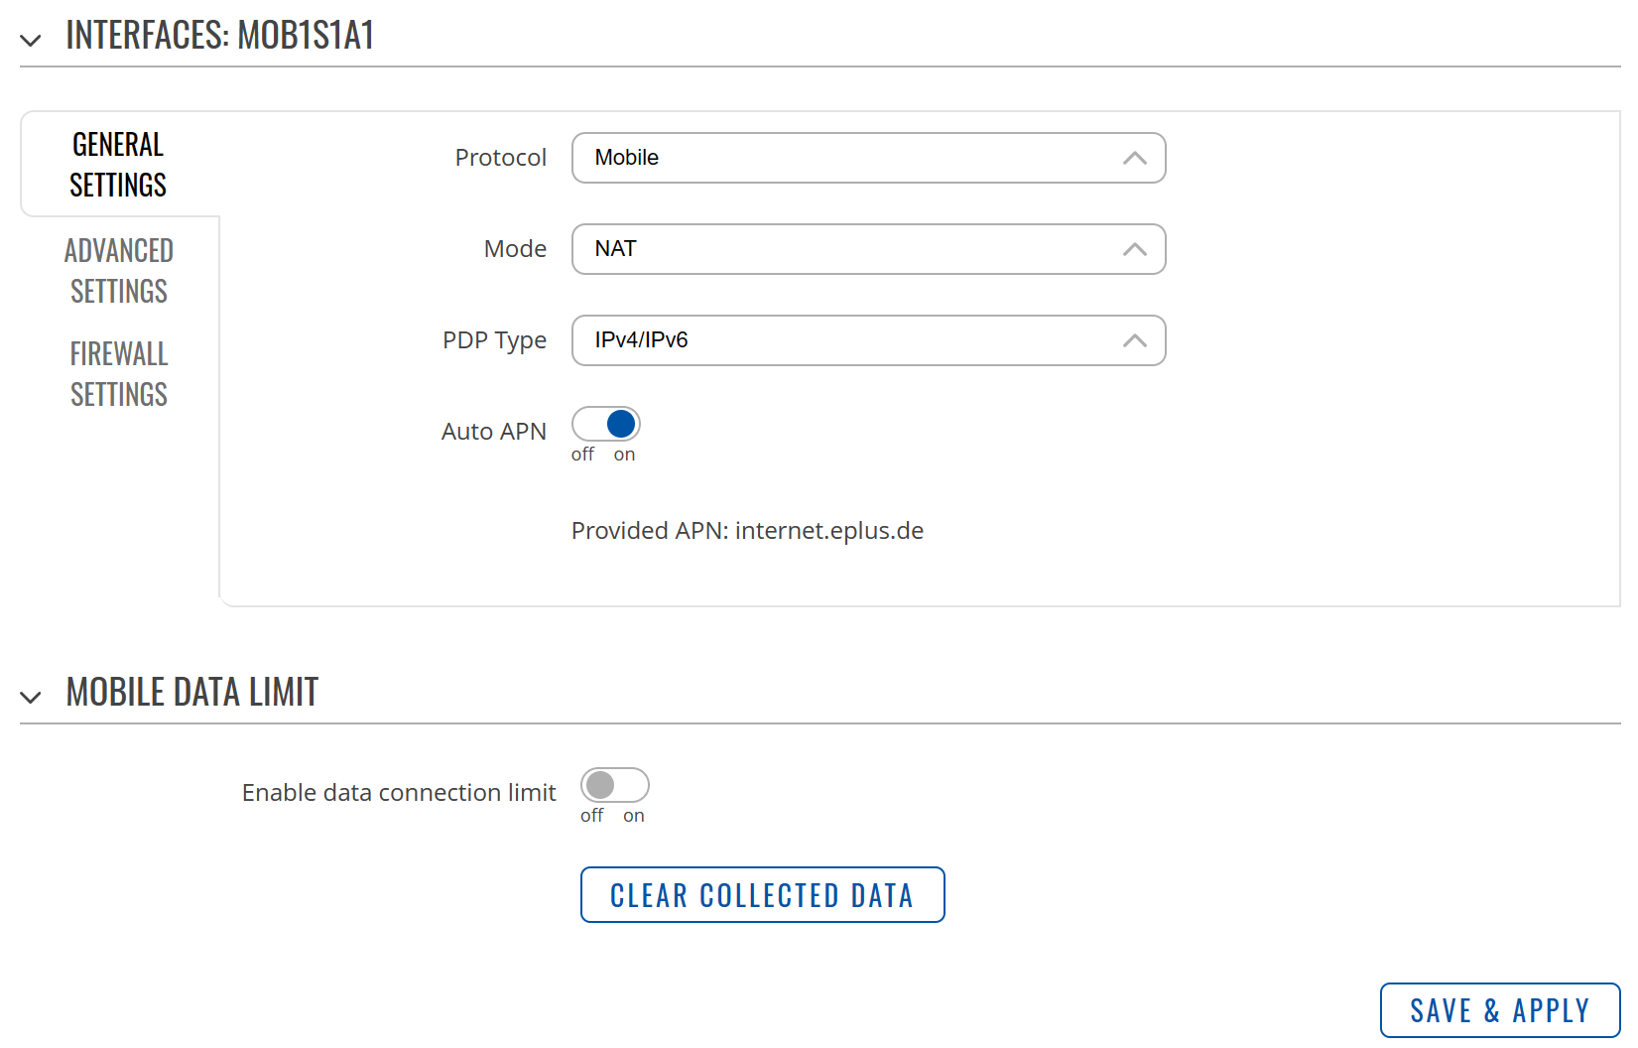Switch Auto APN toggle state
The height and width of the screenshot is (1048, 1638).
click(x=605, y=423)
